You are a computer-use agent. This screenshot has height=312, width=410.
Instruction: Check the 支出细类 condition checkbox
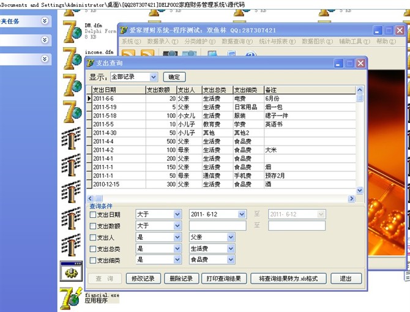[92, 260]
